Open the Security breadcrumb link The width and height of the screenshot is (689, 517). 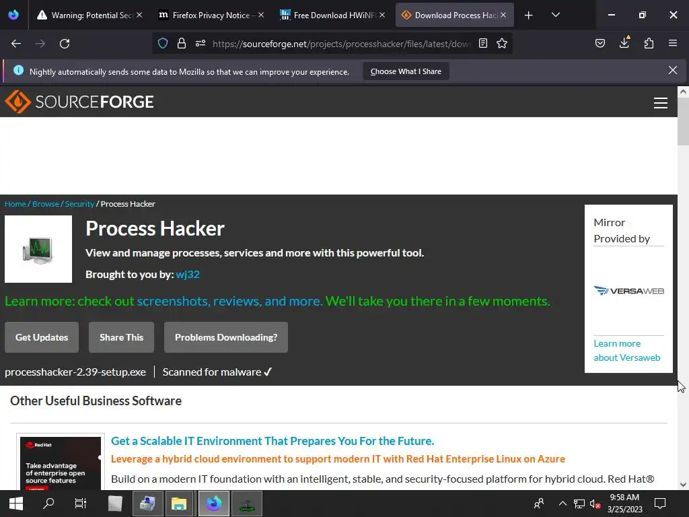(79, 204)
